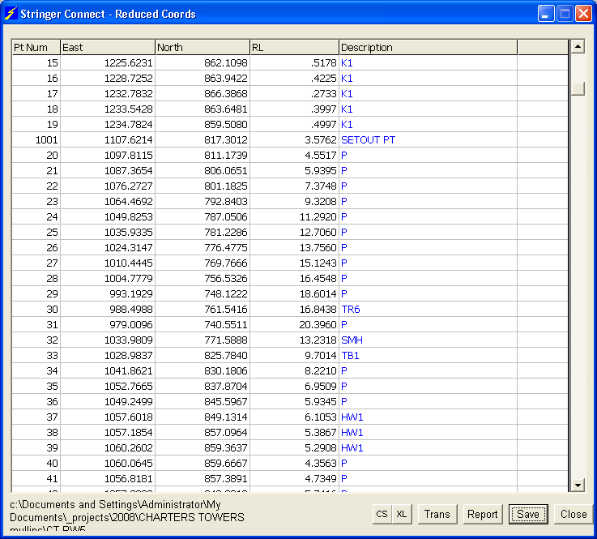
Task: Open the Trans dialog
Action: [437, 514]
